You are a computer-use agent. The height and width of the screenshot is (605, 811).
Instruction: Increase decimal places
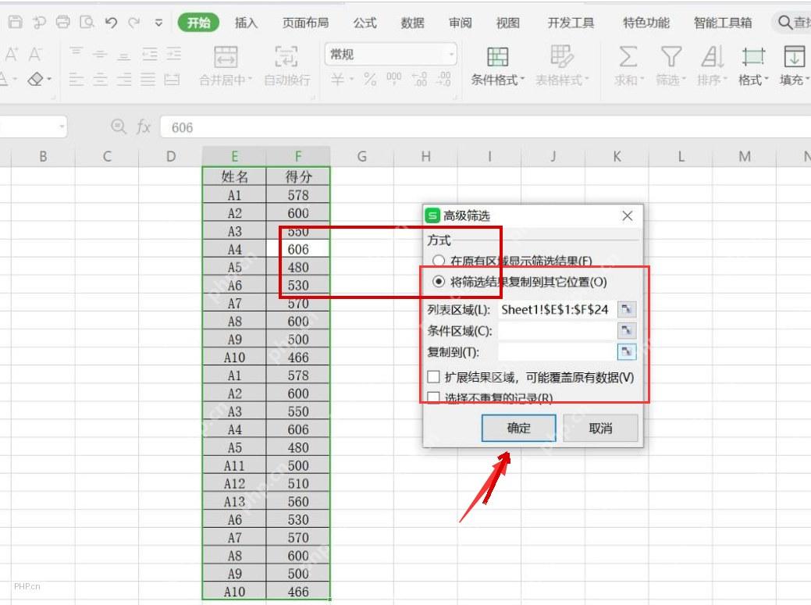pyautogui.click(x=419, y=79)
